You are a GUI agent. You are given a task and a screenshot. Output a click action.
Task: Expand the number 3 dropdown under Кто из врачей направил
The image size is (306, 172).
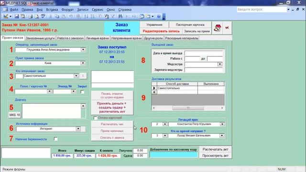coord(165,136)
